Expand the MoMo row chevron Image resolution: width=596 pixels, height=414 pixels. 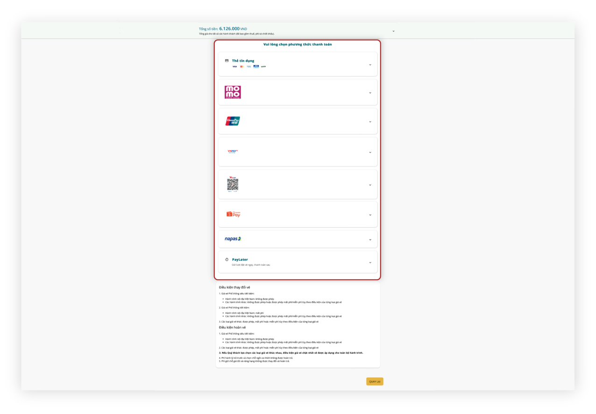point(370,93)
